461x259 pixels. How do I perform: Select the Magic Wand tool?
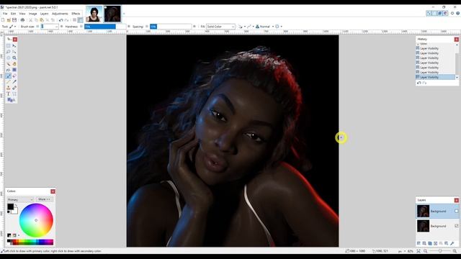pos(9,64)
